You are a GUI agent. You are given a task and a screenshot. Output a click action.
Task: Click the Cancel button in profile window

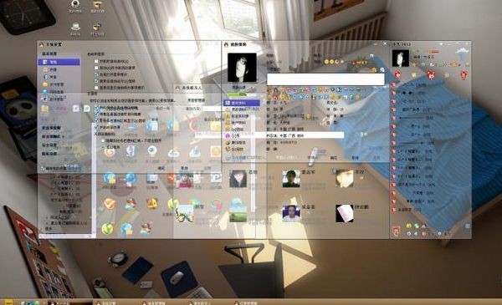pyautogui.click(x=355, y=158)
